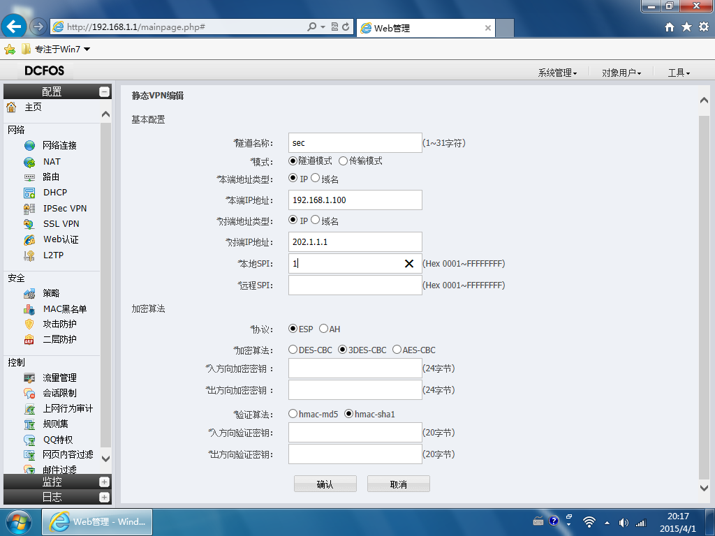Click the 攻击防护 shield icon

coord(29,324)
